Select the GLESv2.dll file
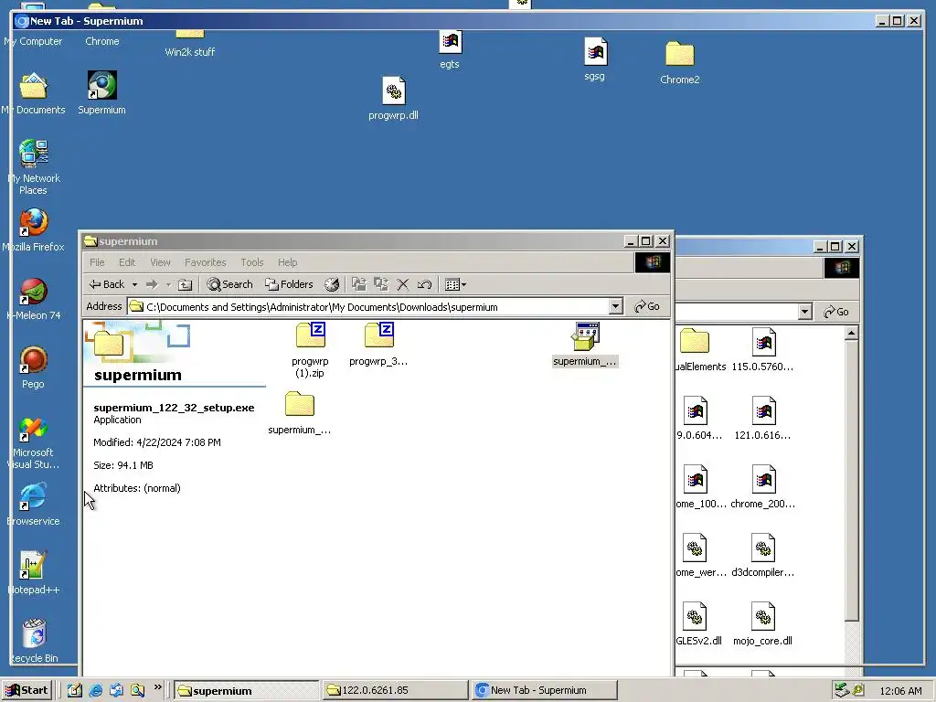This screenshot has height=702, width=936. point(696,624)
